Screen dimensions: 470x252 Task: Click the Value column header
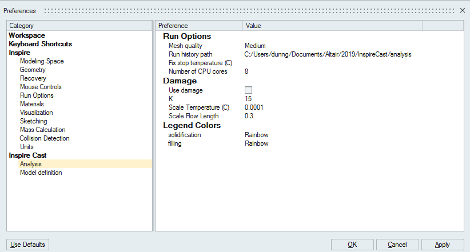tap(332, 26)
